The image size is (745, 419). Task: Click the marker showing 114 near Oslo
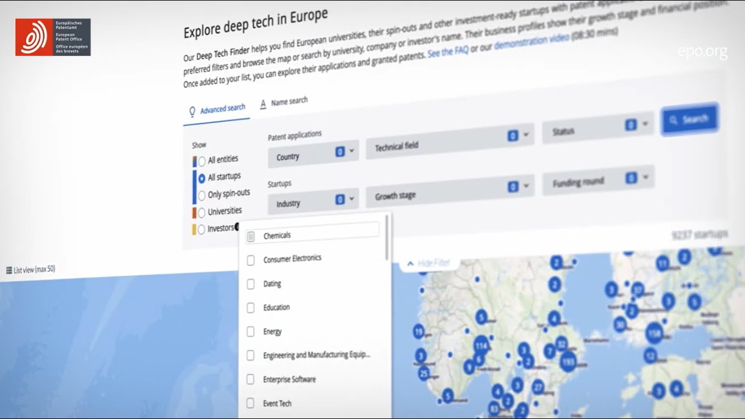point(481,346)
